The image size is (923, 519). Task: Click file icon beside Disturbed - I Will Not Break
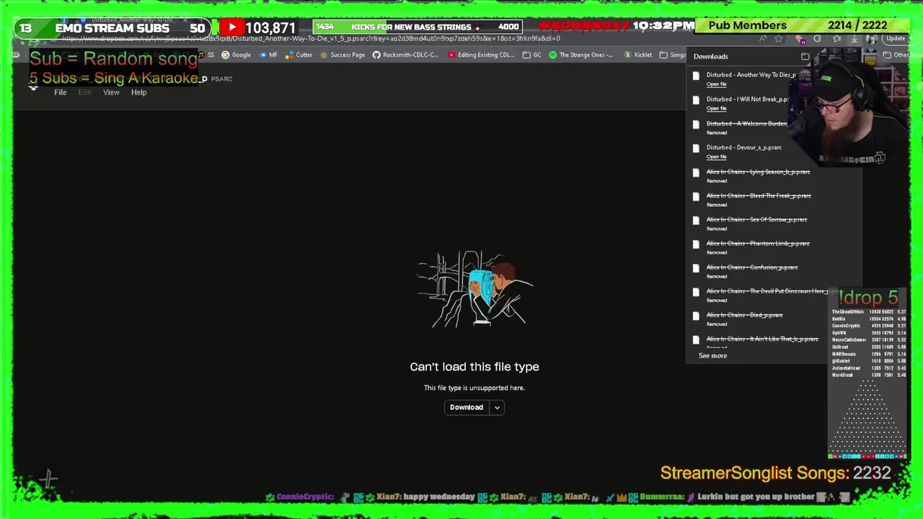696,100
